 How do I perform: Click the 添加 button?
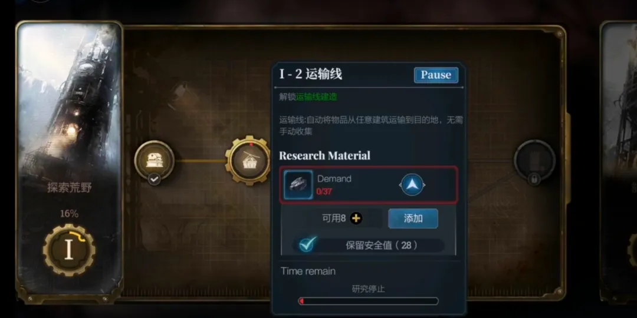click(413, 218)
